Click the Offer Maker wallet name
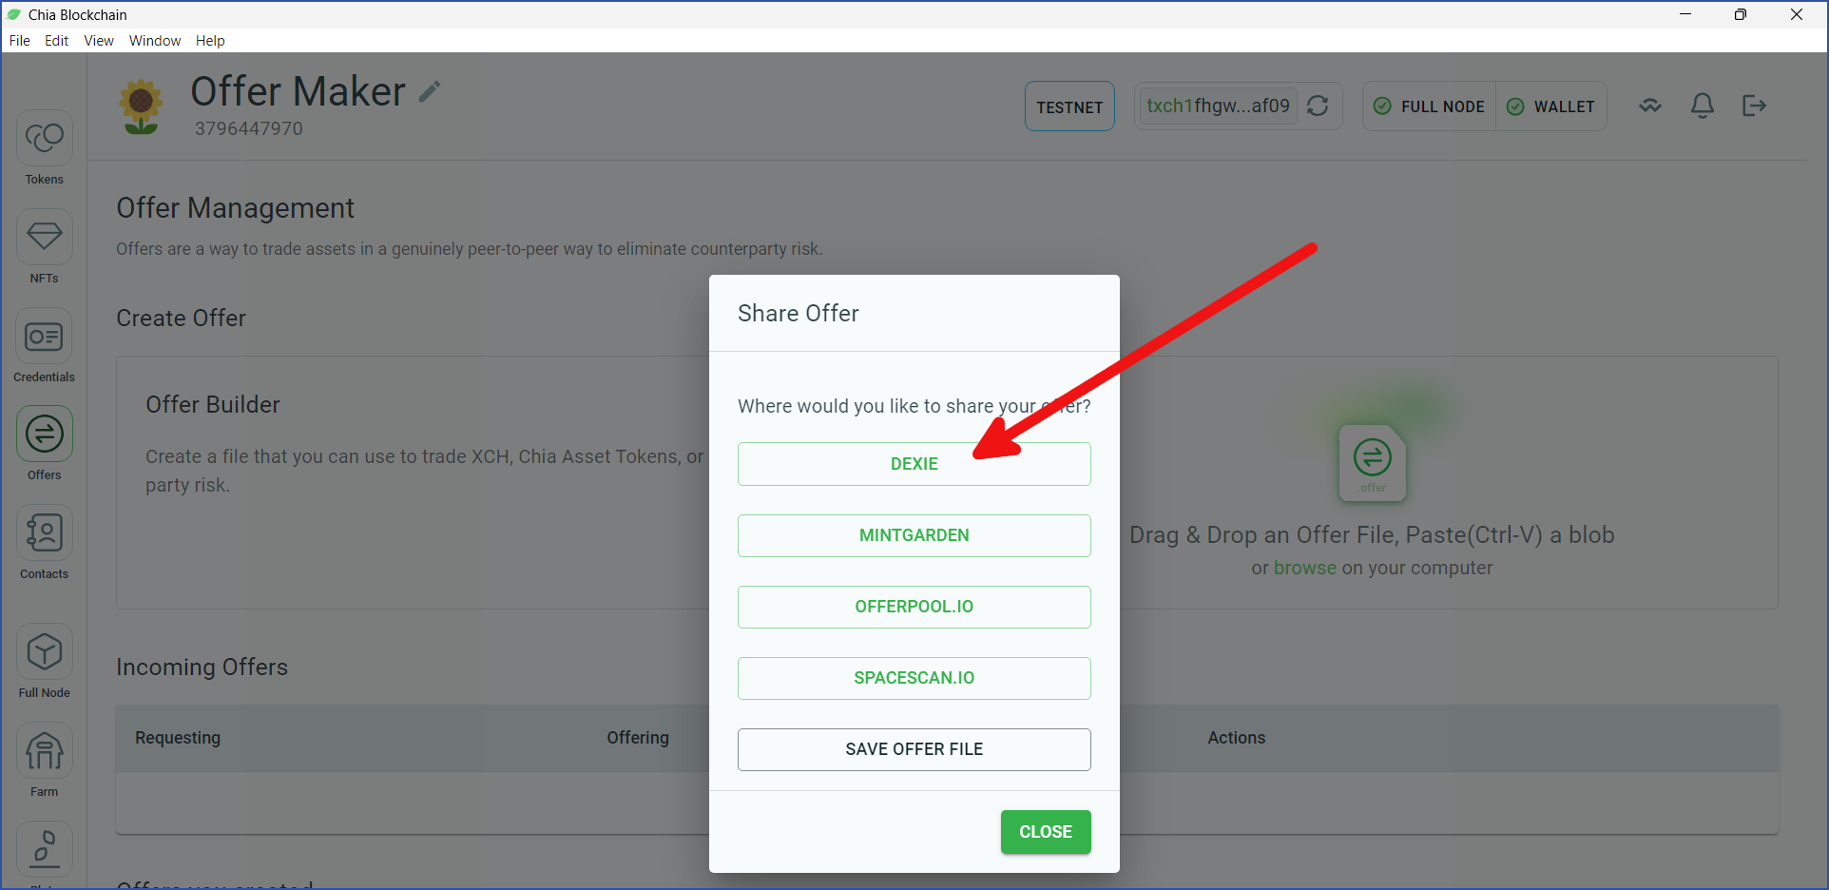The width and height of the screenshot is (1829, 890). tap(298, 91)
